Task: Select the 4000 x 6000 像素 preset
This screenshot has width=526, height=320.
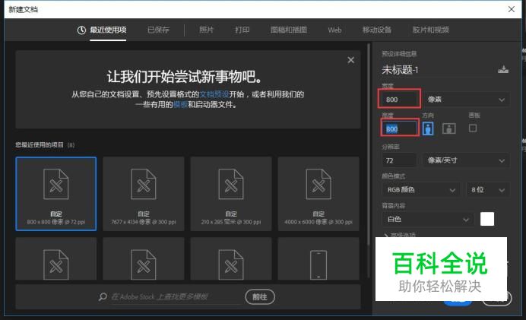Action: (318, 194)
